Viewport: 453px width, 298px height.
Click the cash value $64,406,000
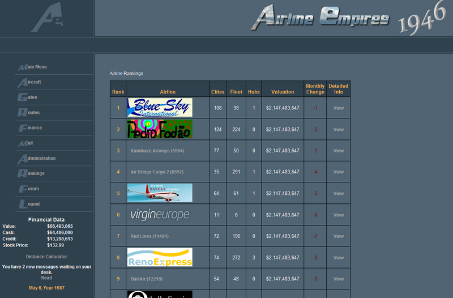click(60, 233)
